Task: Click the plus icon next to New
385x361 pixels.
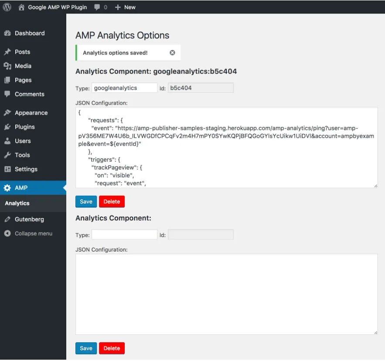Action: (118, 7)
